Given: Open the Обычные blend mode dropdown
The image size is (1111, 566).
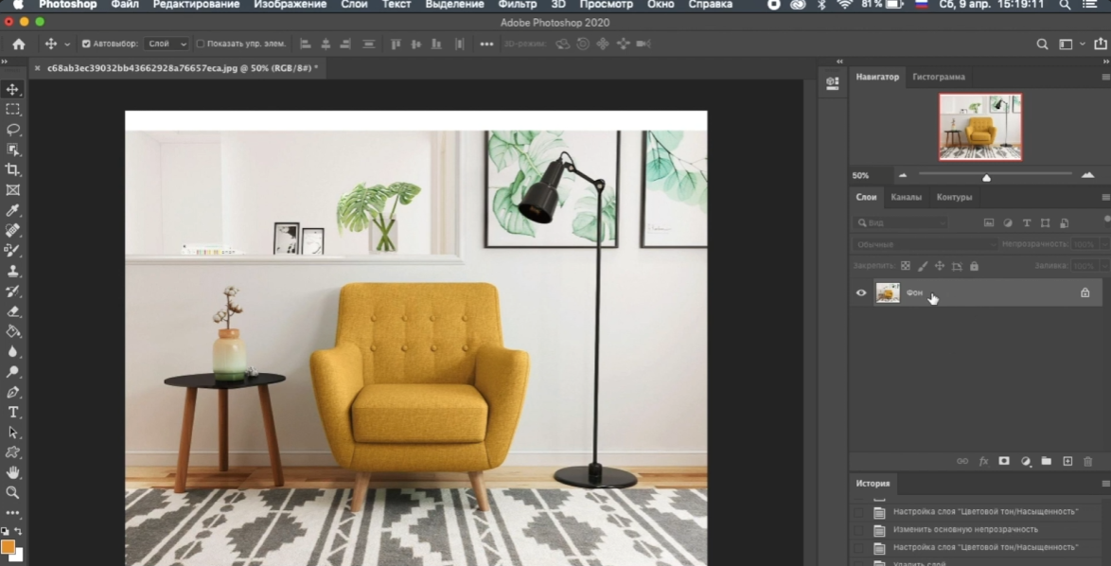Looking at the screenshot, I should tap(926, 244).
